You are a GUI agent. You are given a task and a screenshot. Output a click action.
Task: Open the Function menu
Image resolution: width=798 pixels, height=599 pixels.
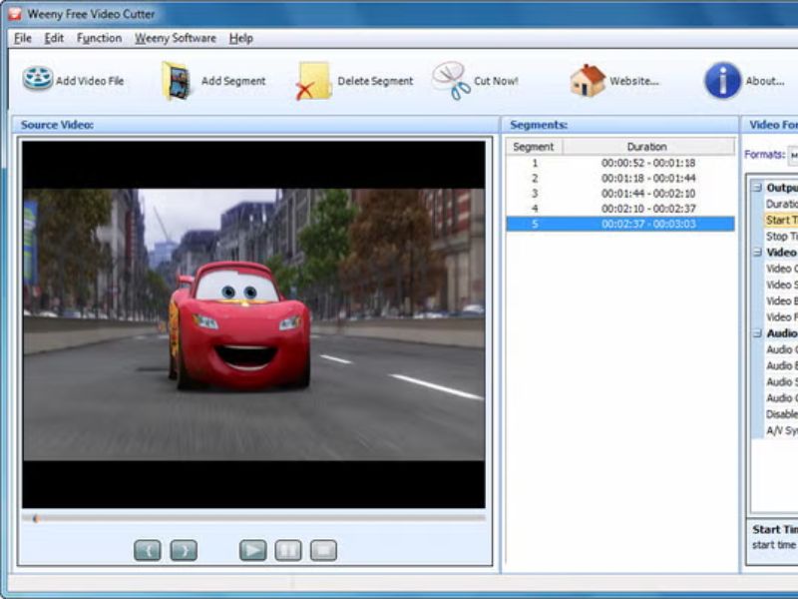pyautogui.click(x=99, y=38)
